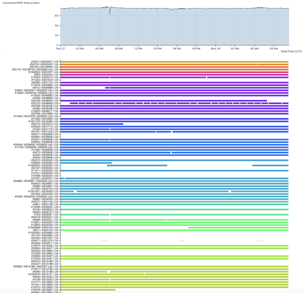This screenshot has width=304, height=293.
Task: Click the '12 PM' tick on time axis
Action: pos(138,49)
